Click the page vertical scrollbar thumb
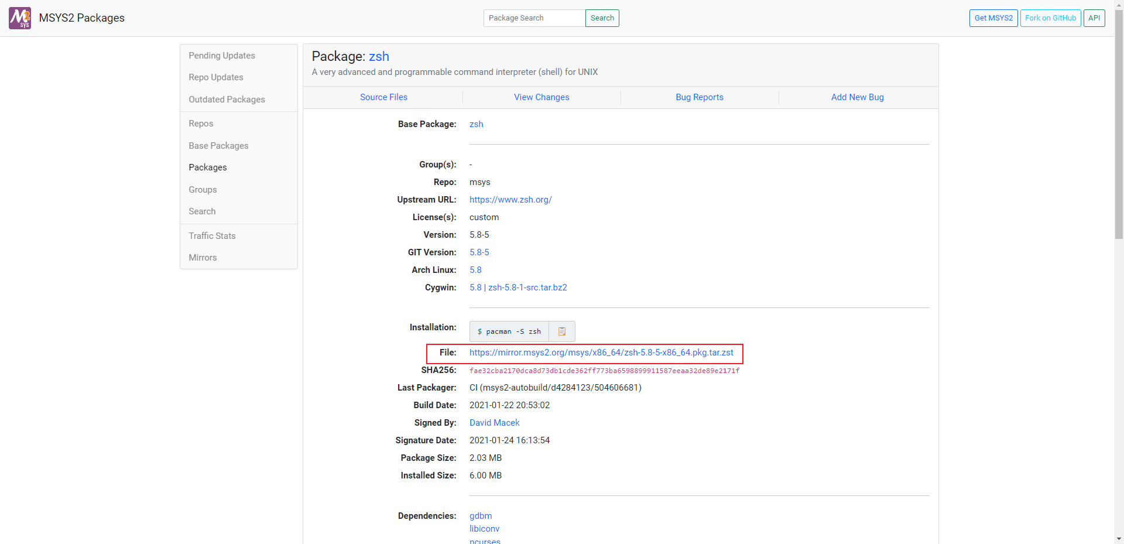 (x=1119, y=124)
